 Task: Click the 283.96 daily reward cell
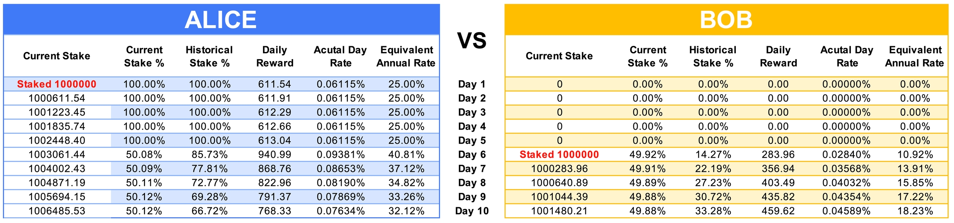pos(778,154)
